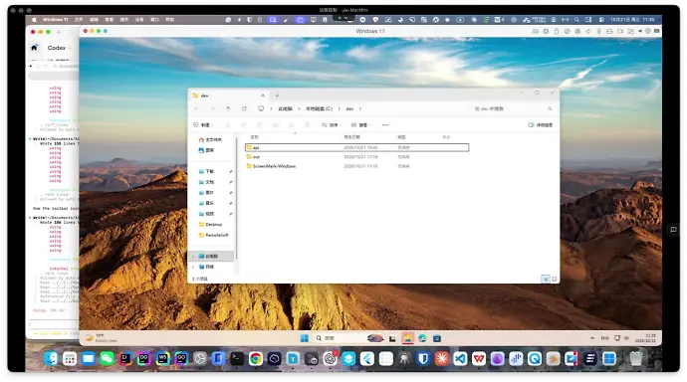
Task: Click the search box in Explorer
Action: point(513,108)
